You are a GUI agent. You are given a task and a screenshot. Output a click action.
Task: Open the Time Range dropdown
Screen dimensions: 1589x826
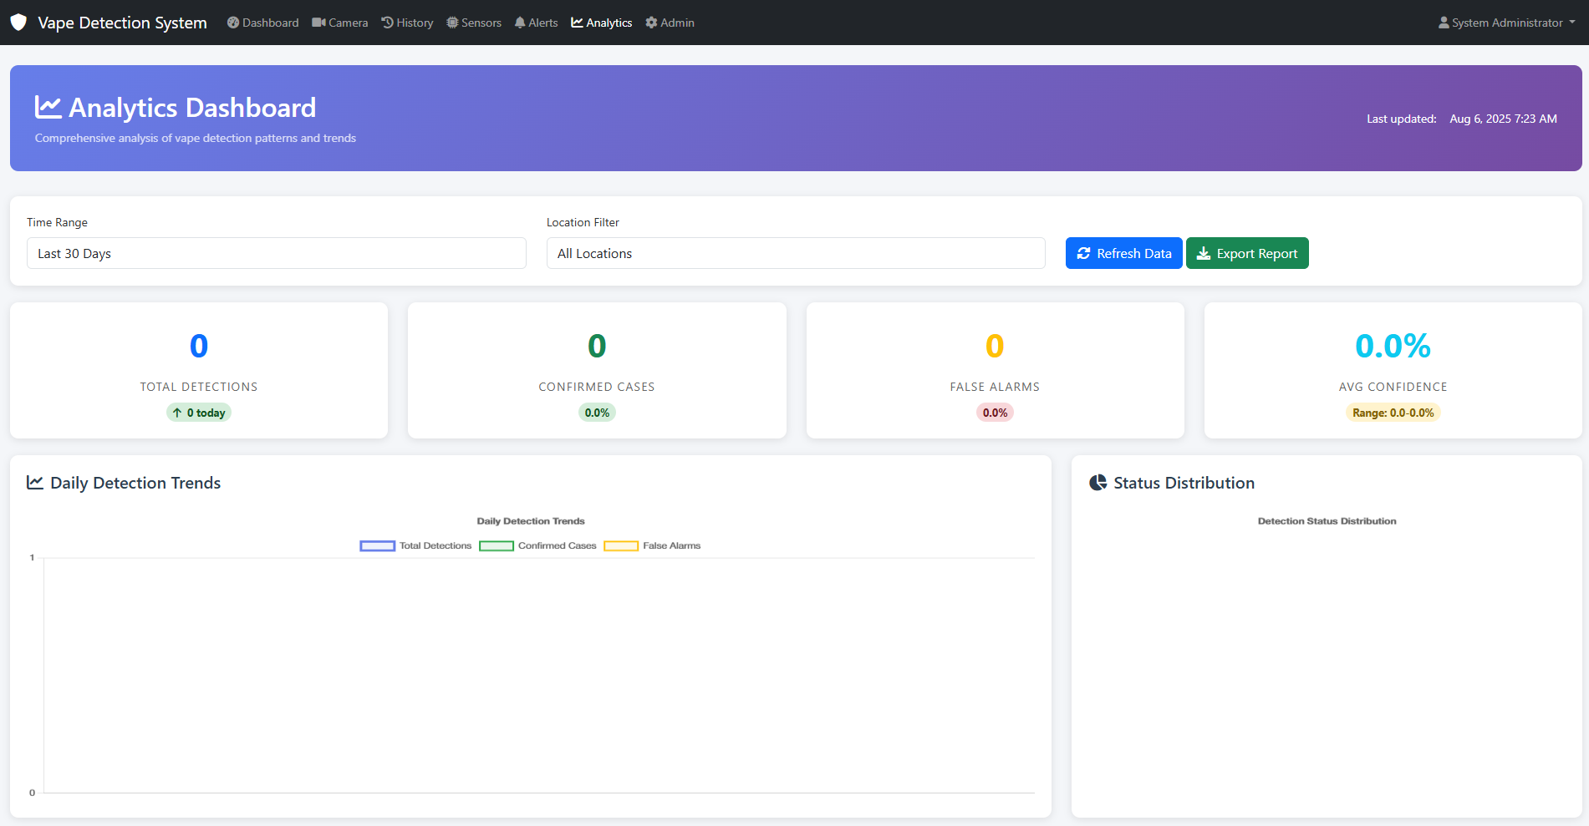(x=276, y=253)
